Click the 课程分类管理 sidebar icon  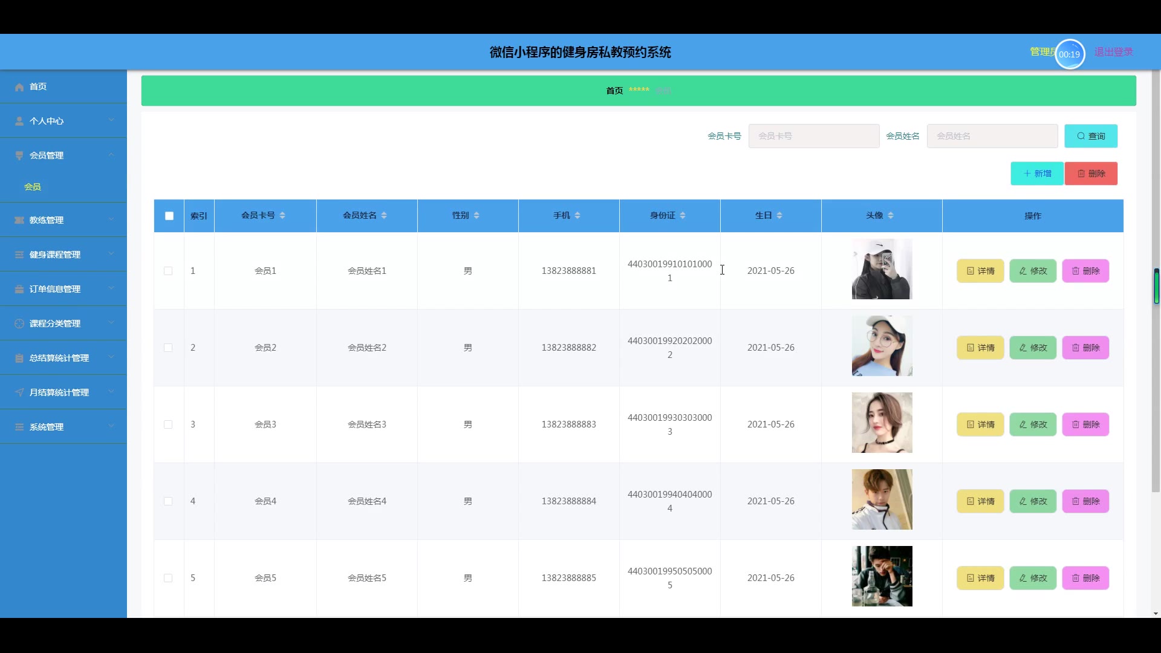(x=19, y=324)
